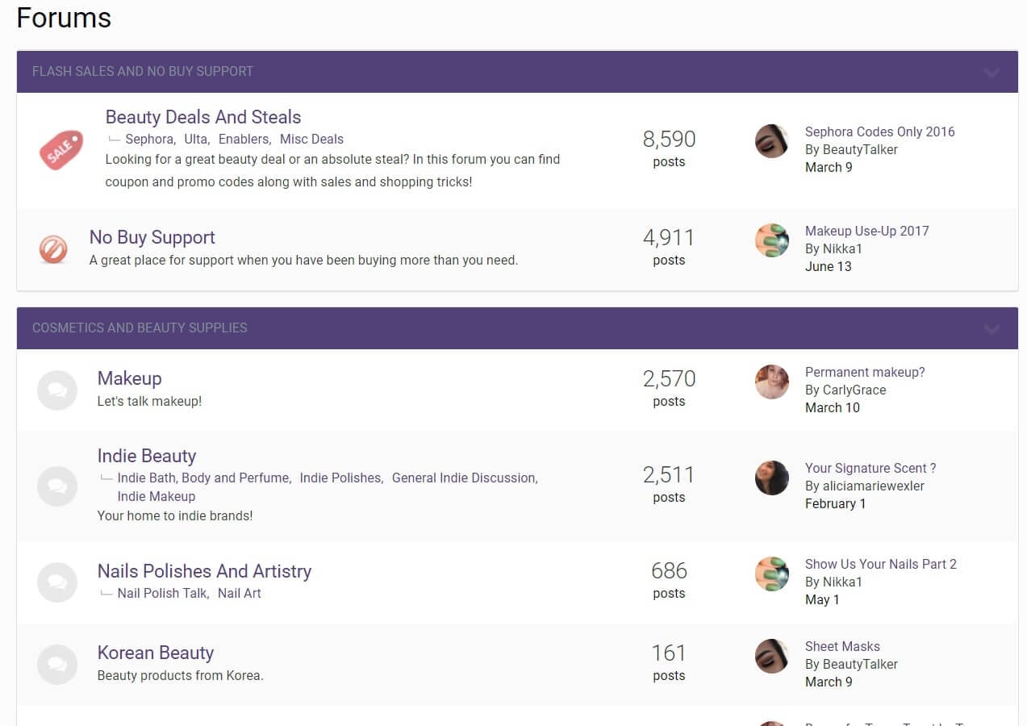Open aliciamariewexler's avatar beside Your Signature Scent
The image size is (1027, 726).
coord(771,478)
